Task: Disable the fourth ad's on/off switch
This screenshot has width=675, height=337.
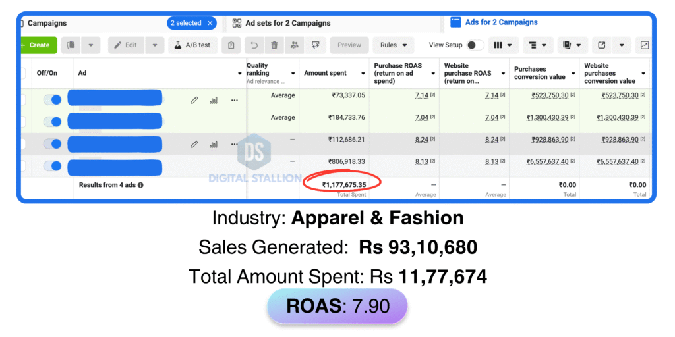Action: click(52, 165)
